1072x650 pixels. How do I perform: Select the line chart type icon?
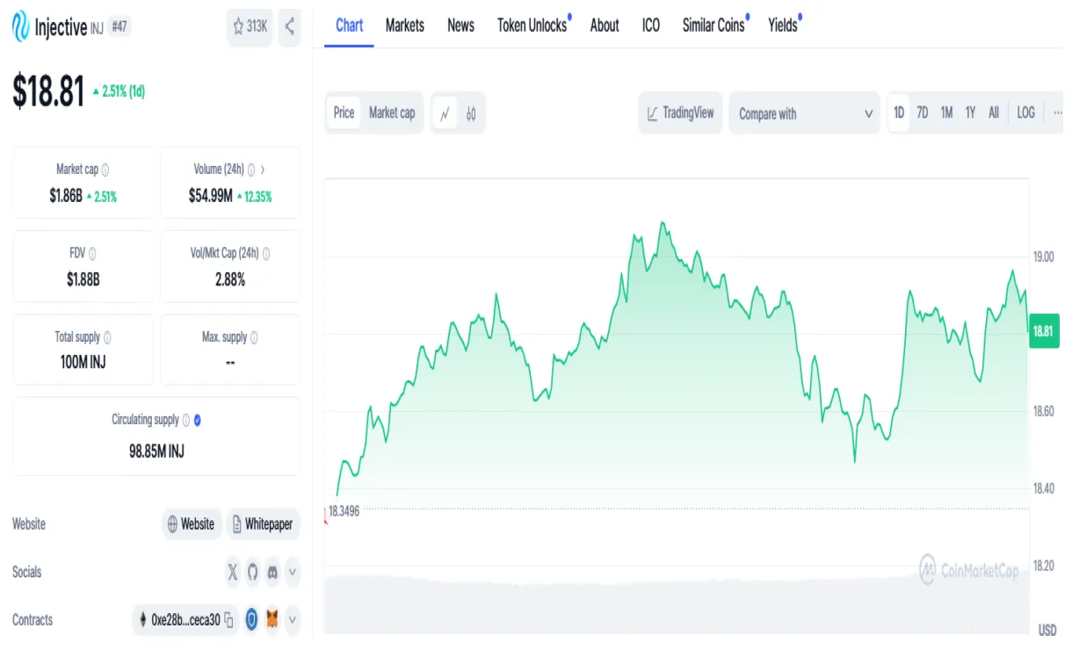tap(445, 112)
